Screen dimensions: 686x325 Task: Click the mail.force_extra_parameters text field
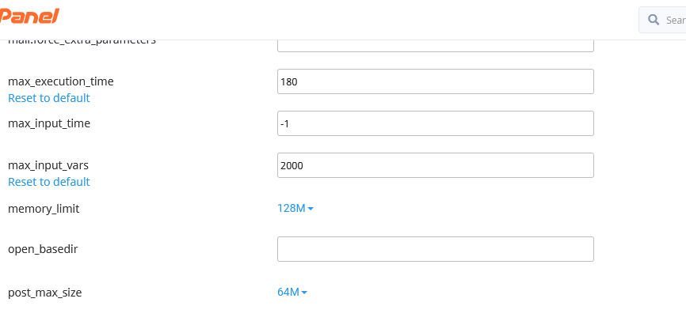[x=435, y=44]
